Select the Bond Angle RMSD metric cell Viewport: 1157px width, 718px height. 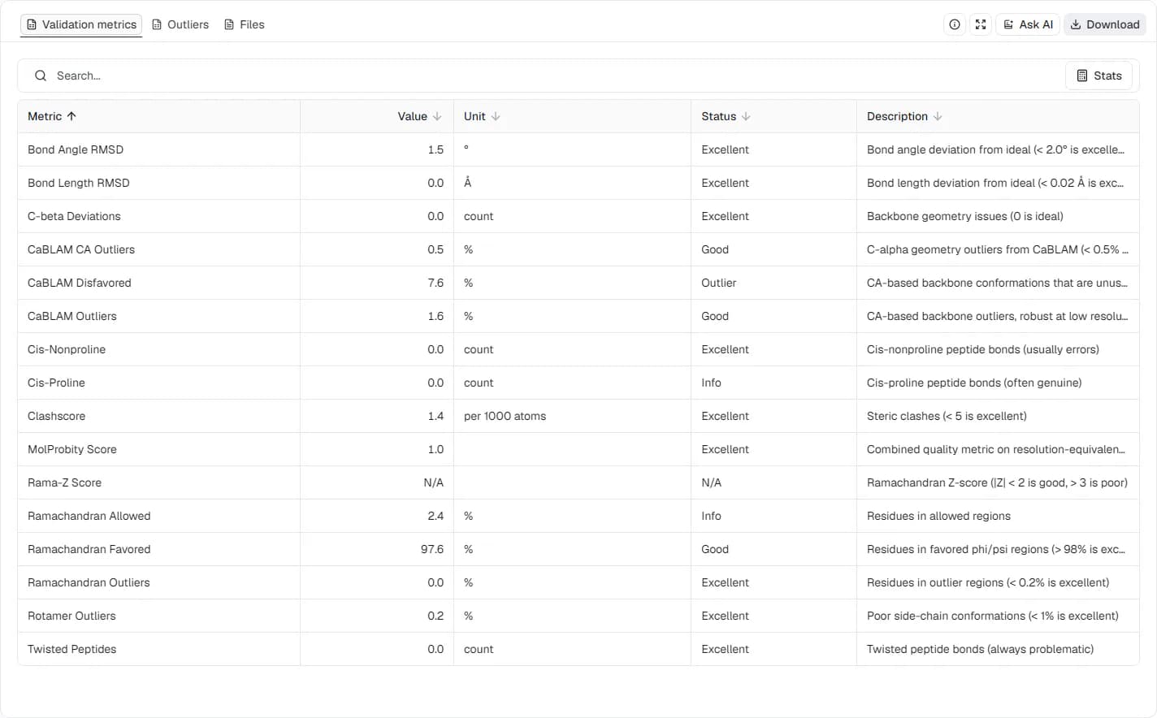[x=159, y=149]
